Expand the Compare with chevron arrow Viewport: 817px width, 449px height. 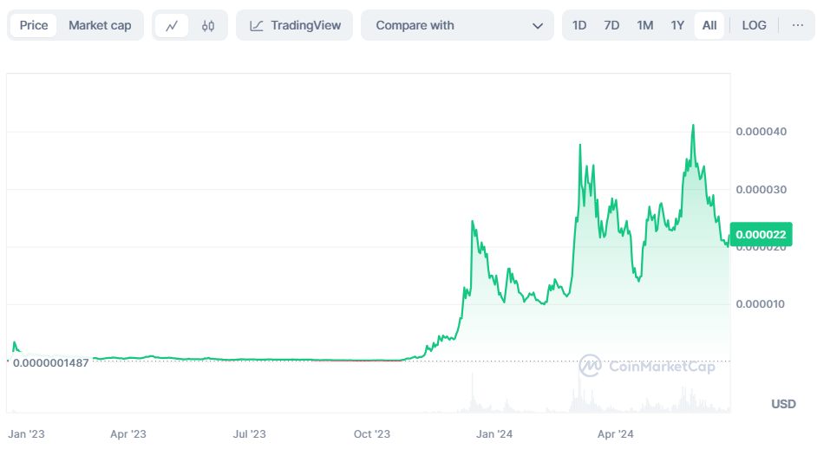tap(537, 26)
